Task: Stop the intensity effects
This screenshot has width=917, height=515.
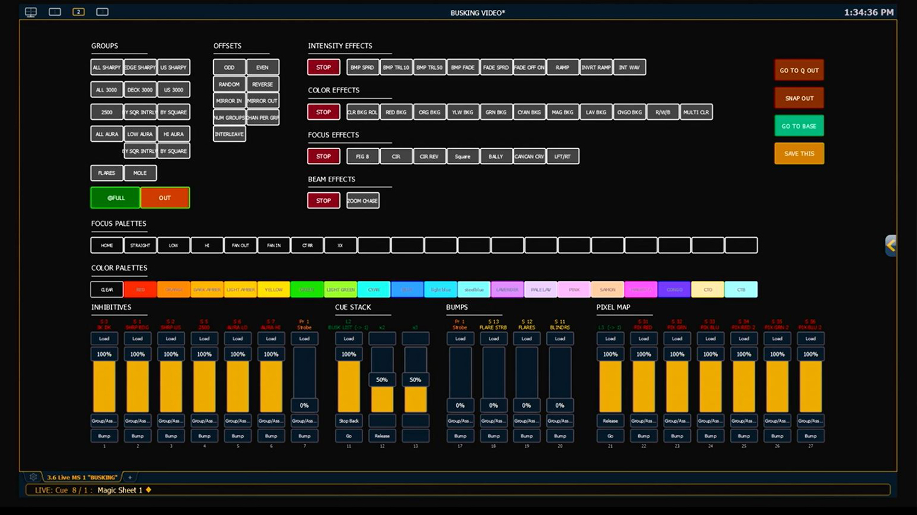Action: pyautogui.click(x=323, y=67)
